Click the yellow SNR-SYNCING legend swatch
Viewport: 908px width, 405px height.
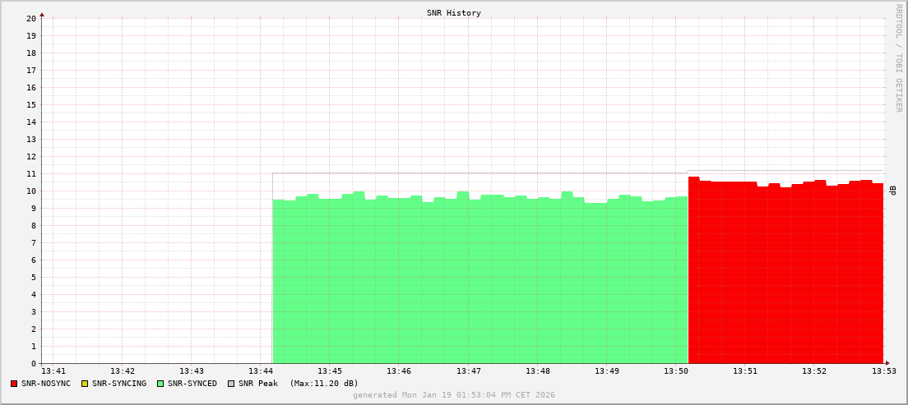pos(84,384)
